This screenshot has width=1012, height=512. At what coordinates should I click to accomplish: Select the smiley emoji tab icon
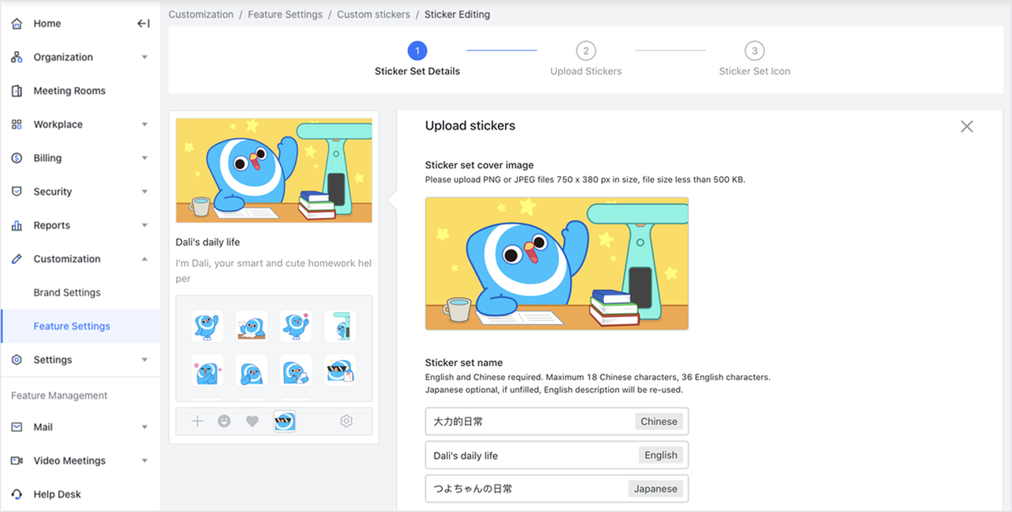(225, 421)
